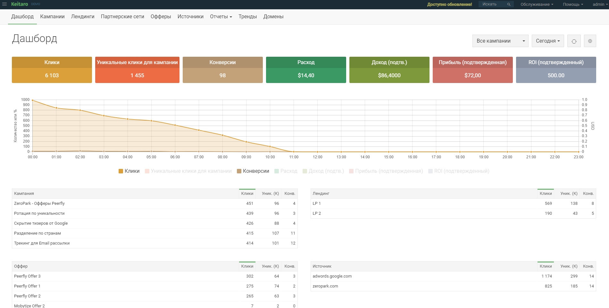Focus the Искать search field
The height and width of the screenshot is (308, 609).
494,4
